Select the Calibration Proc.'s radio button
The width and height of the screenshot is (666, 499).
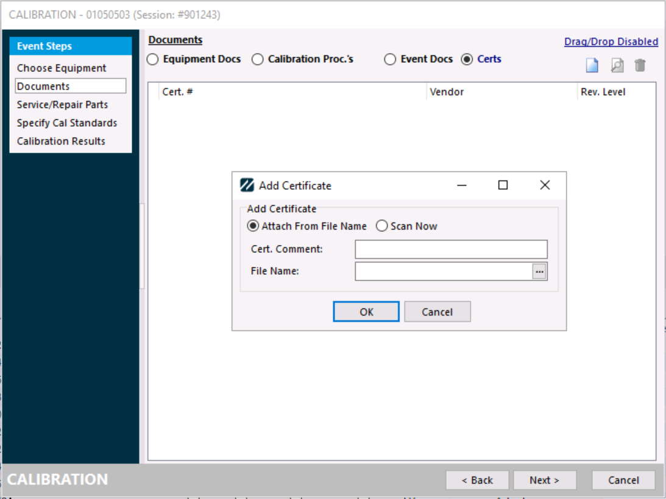[x=258, y=60]
